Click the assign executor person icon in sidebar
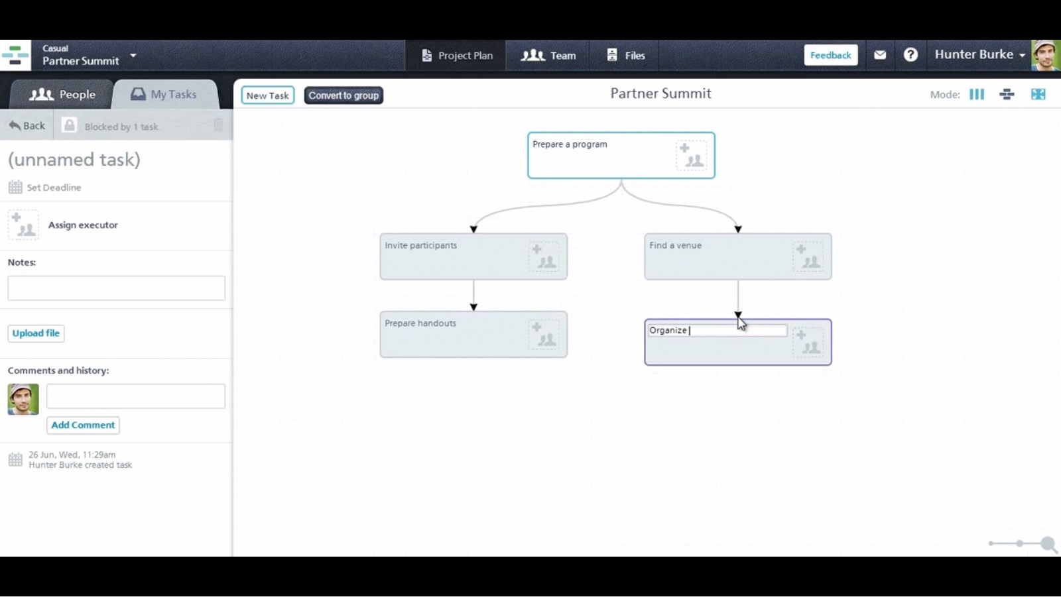Image resolution: width=1061 pixels, height=607 pixels. (23, 225)
